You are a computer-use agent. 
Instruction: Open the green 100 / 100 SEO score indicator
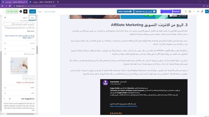[12, 12]
